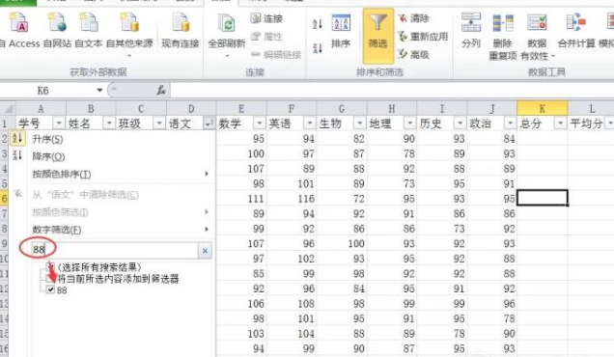Sort descending Z to A ribbon icon
Image resolution: width=614 pixels, height=357 pixels.
(318, 48)
